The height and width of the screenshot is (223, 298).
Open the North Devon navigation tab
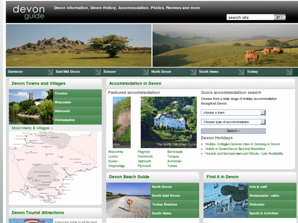173,72
